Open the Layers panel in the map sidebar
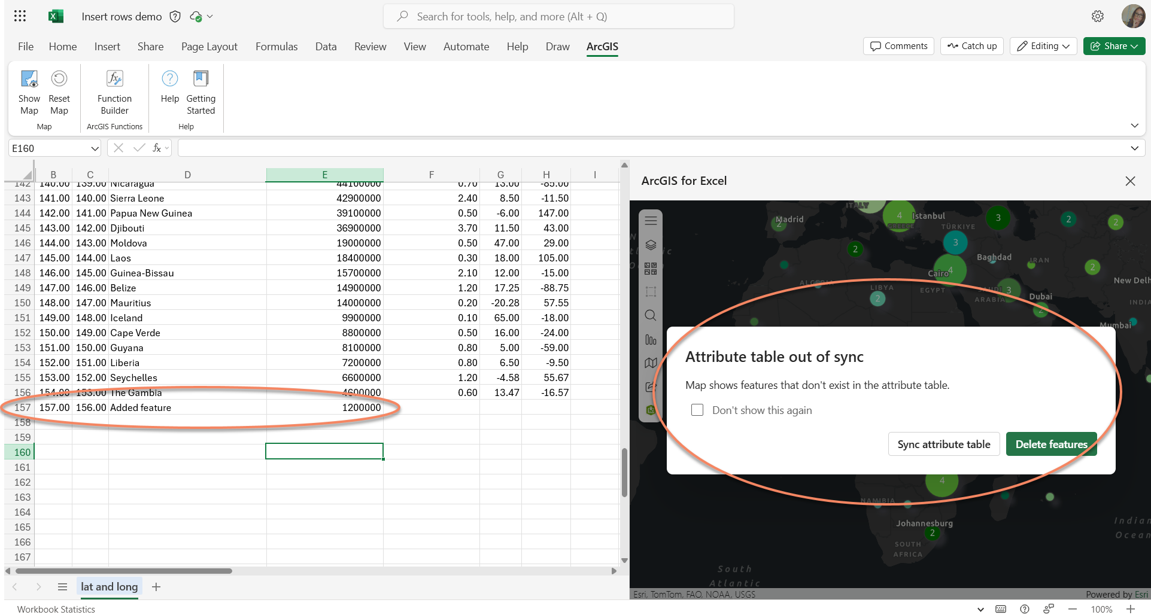The width and height of the screenshot is (1151, 615). point(651,245)
